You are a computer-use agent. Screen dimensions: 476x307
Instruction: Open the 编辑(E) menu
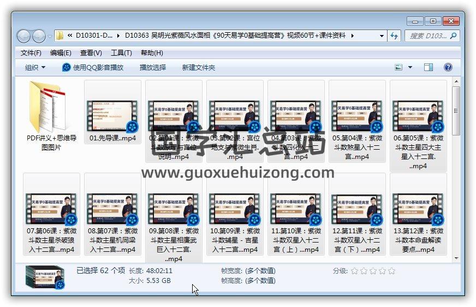pos(61,53)
